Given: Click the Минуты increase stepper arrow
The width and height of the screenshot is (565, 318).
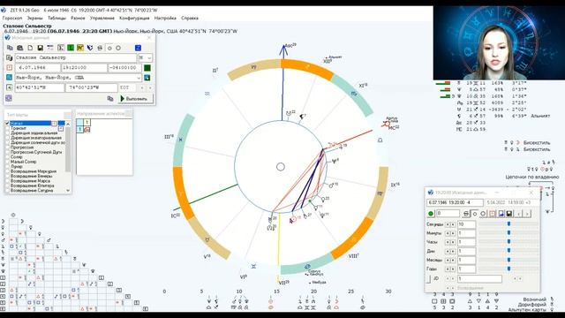Looking at the screenshot, I should coord(453,233).
